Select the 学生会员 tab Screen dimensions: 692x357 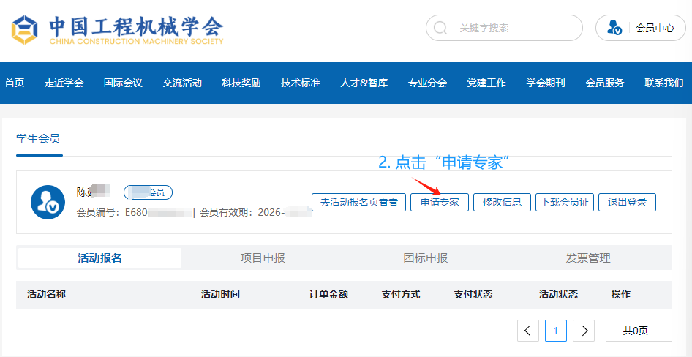tap(38, 138)
